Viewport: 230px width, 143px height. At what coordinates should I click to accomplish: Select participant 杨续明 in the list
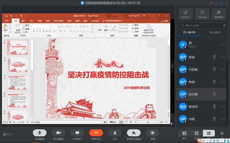click(194, 107)
